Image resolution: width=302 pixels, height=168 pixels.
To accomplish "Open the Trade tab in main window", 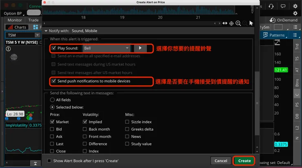I will point(33,20).
